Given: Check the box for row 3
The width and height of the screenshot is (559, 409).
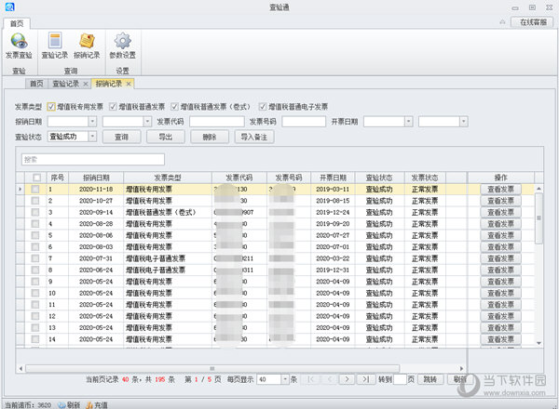Looking at the screenshot, I should coord(35,212).
